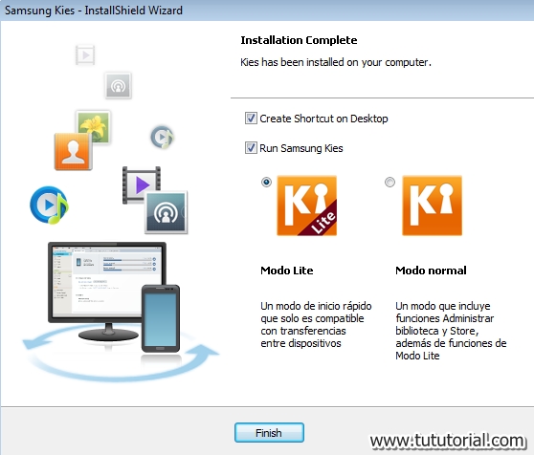
Task: Toggle the Run Samsung Kies checkbox
Action: point(251,148)
